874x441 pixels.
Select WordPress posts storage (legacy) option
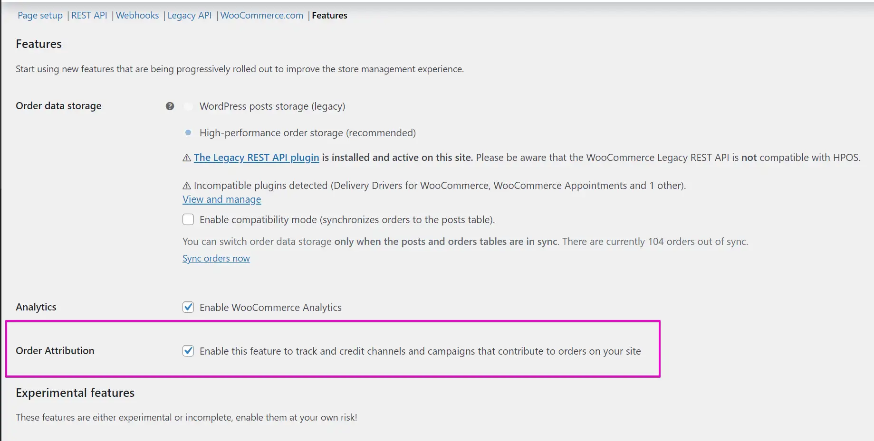[x=188, y=106]
